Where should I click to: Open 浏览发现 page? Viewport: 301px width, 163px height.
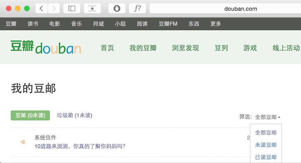(x=185, y=48)
